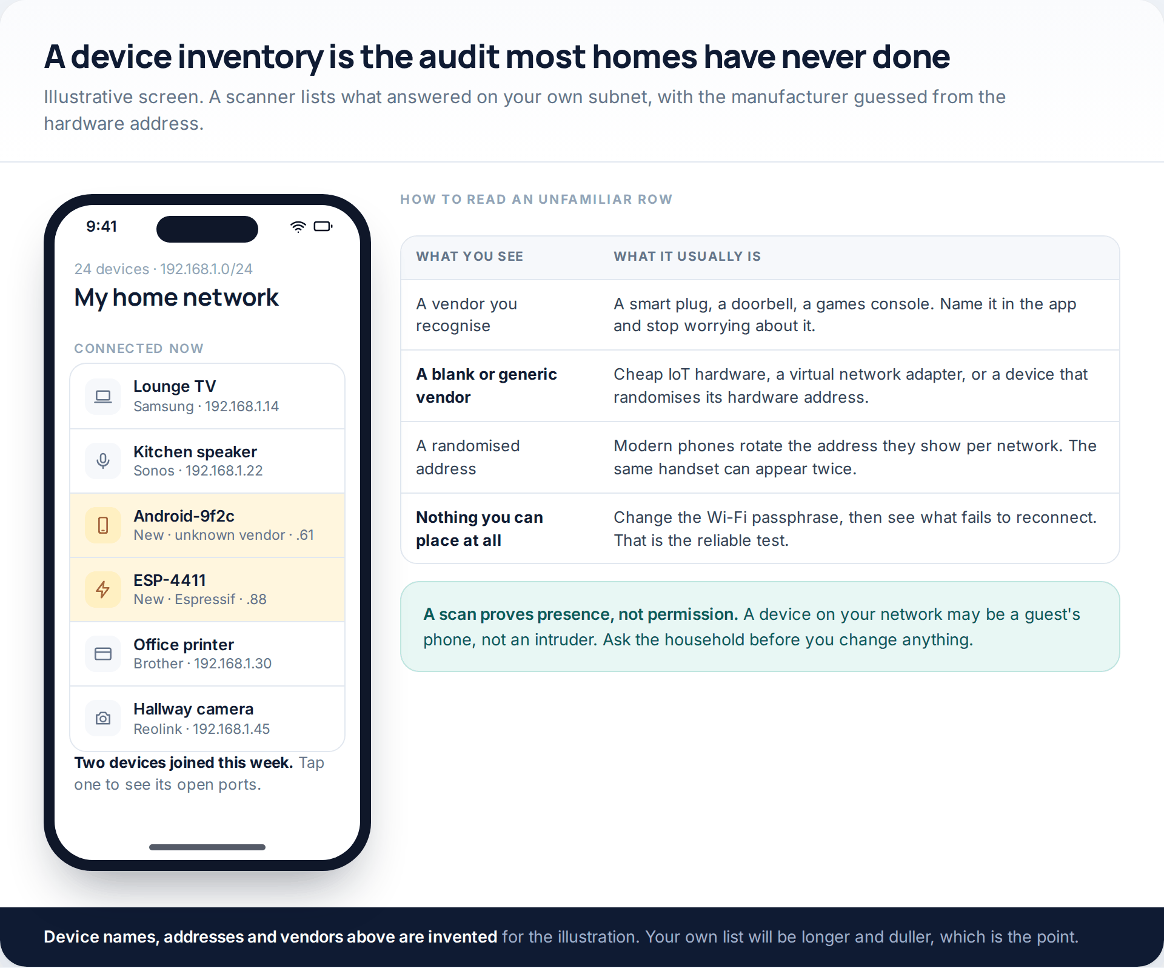The height and width of the screenshot is (968, 1164).
Task: Click the 'My home network' title
Action: (x=176, y=298)
